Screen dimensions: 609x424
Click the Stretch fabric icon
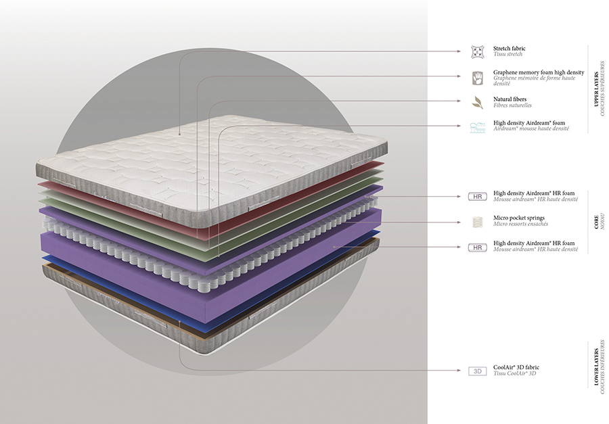tap(478, 51)
